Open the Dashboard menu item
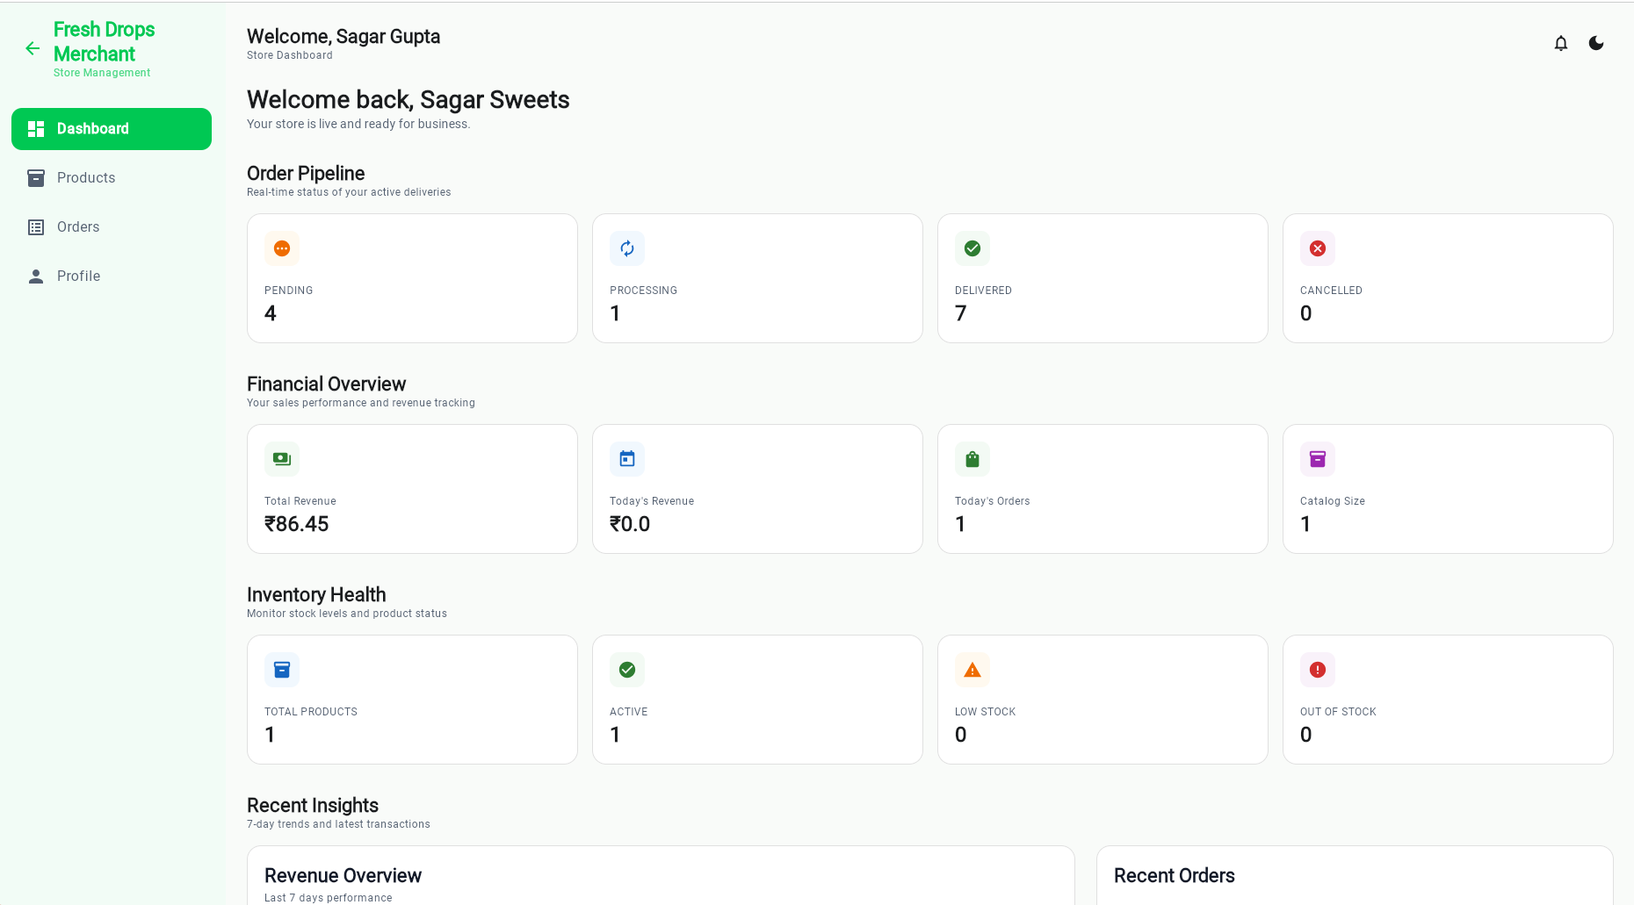Viewport: 1634px width, 905px height. (x=112, y=129)
